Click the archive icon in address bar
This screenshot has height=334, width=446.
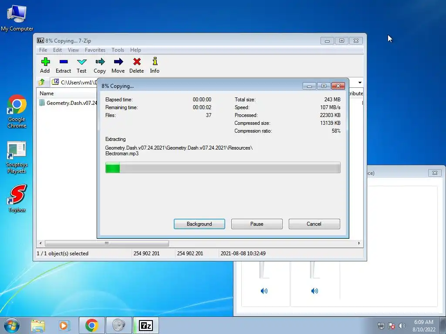point(55,82)
